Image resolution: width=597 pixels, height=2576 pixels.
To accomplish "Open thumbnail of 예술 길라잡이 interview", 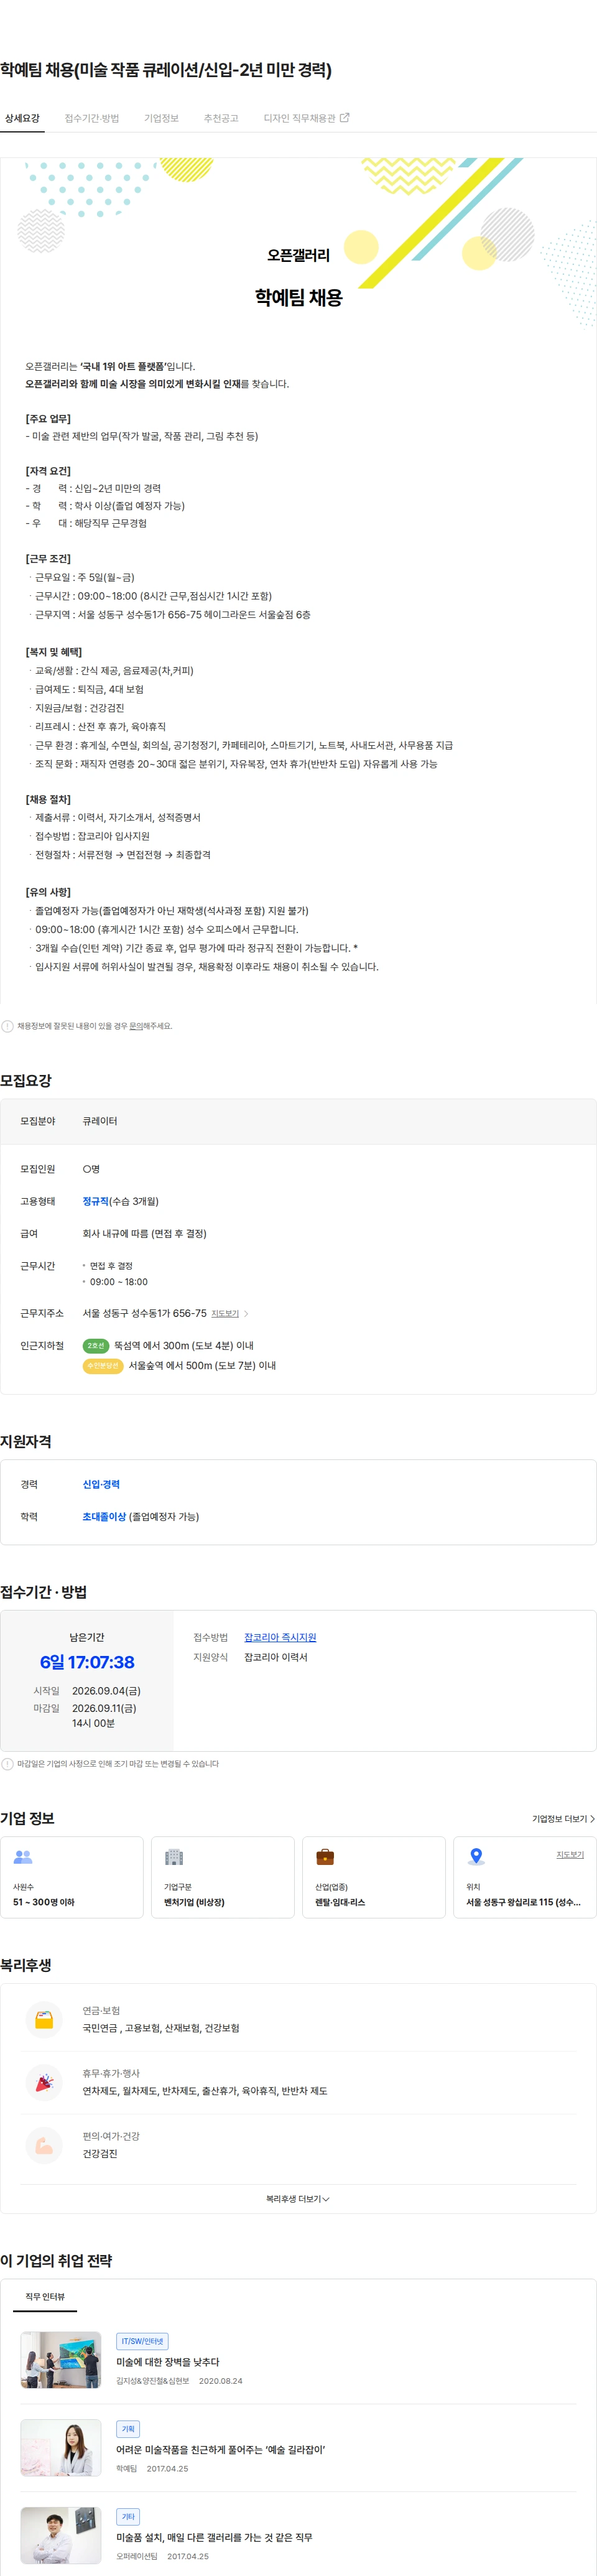I will (x=61, y=2448).
